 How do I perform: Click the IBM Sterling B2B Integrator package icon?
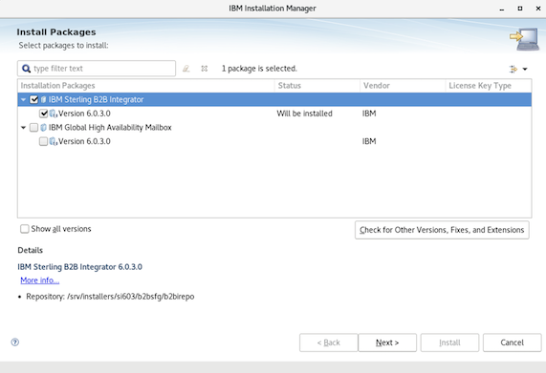(44, 99)
